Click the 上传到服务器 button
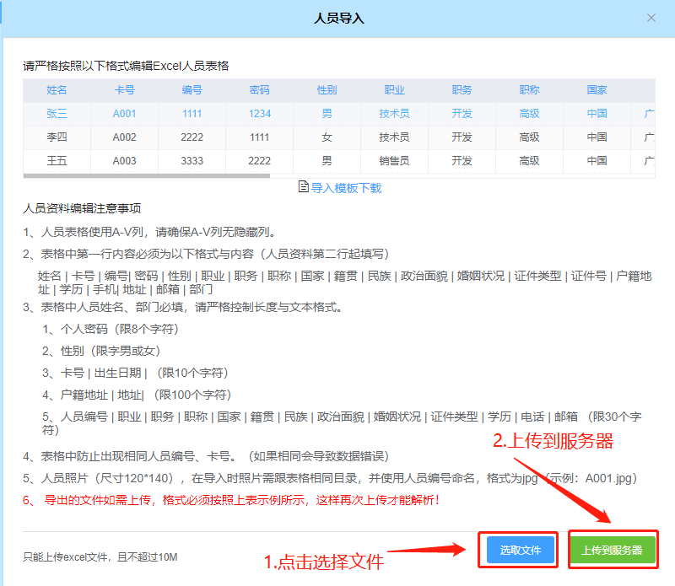 [612, 551]
